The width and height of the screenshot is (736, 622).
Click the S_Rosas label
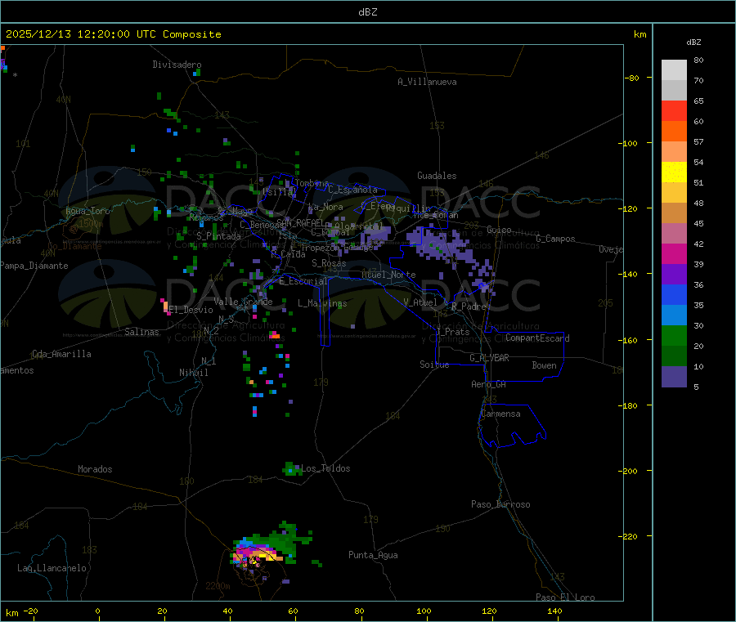(329, 263)
